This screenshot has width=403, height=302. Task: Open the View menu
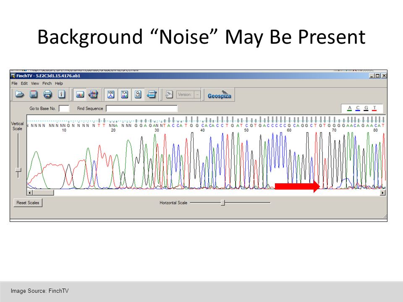[35, 83]
